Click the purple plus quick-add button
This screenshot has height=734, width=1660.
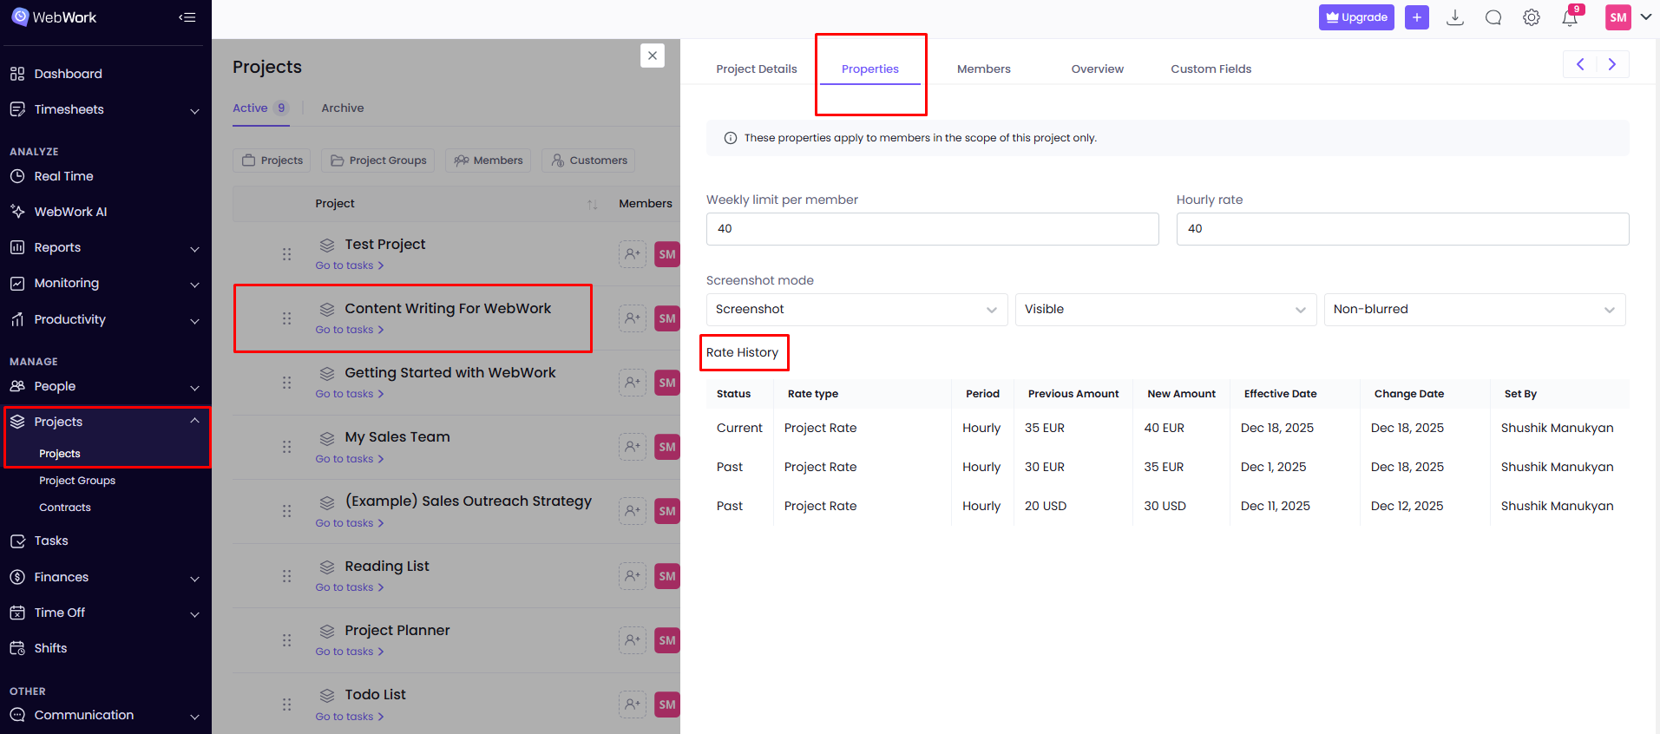(x=1416, y=17)
